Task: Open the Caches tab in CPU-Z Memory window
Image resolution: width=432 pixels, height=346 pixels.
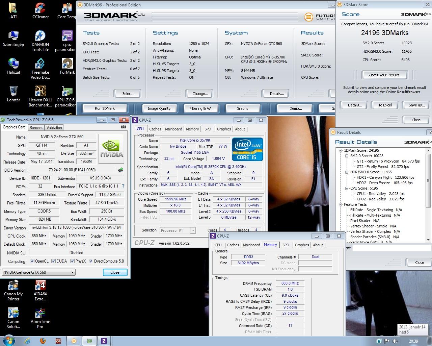Action: pos(233,245)
